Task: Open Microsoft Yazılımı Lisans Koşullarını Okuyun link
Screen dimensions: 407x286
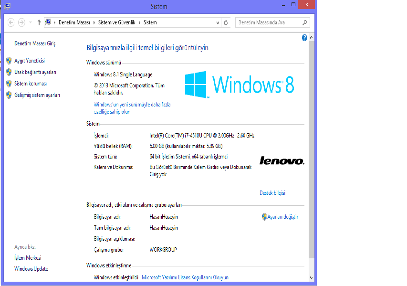Action: pyautogui.click(x=185, y=277)
